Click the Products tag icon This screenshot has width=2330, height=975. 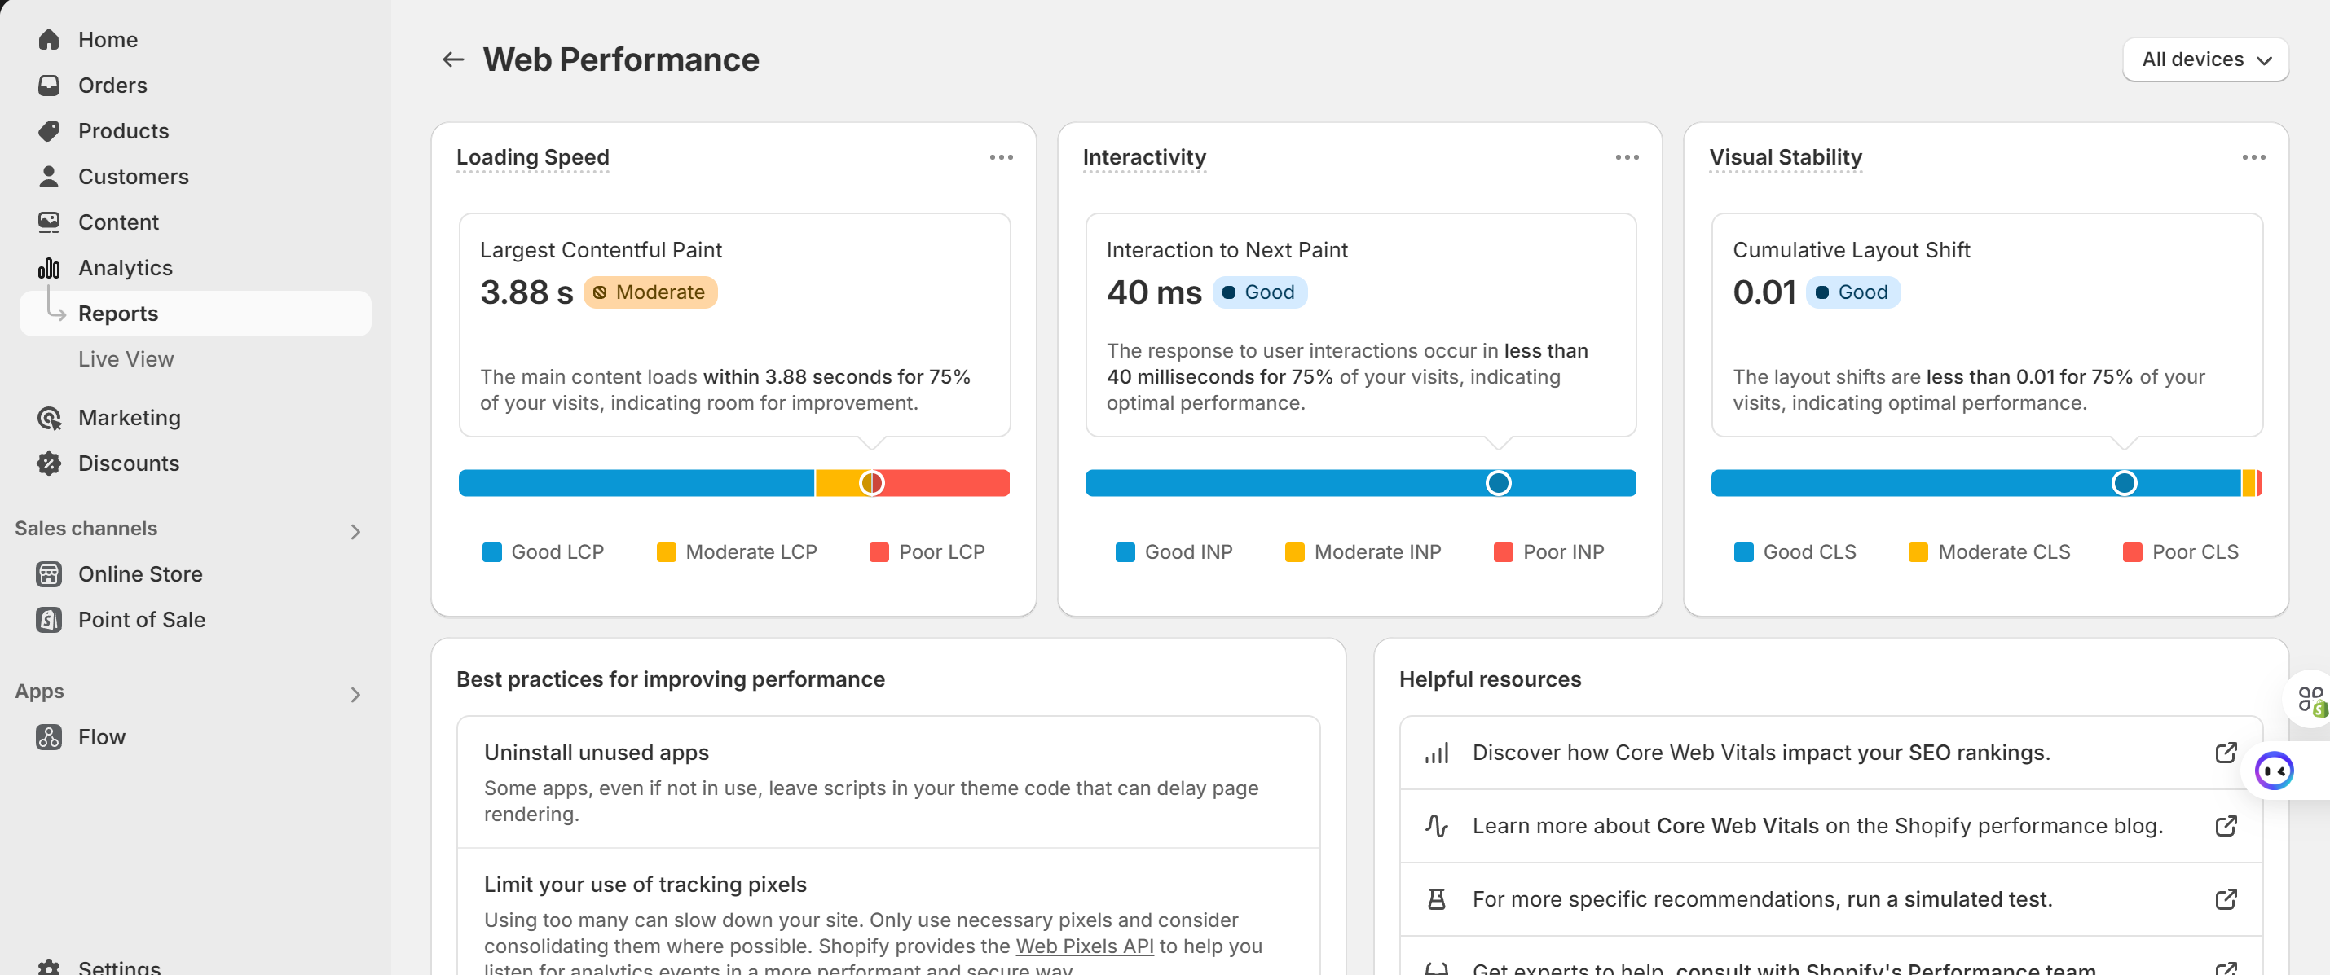click(49, 131)
